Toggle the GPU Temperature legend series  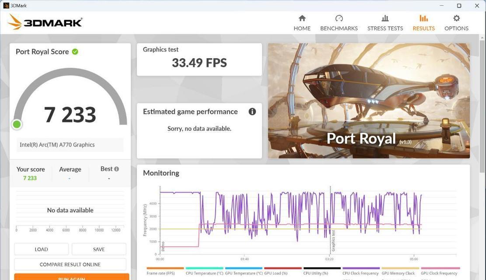(x=244, y=271)
